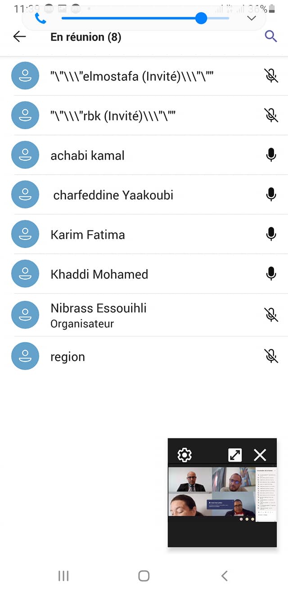Screen dimensions: 288x592
Task: Select participant Karim Fatima
Action: (88, 235)
